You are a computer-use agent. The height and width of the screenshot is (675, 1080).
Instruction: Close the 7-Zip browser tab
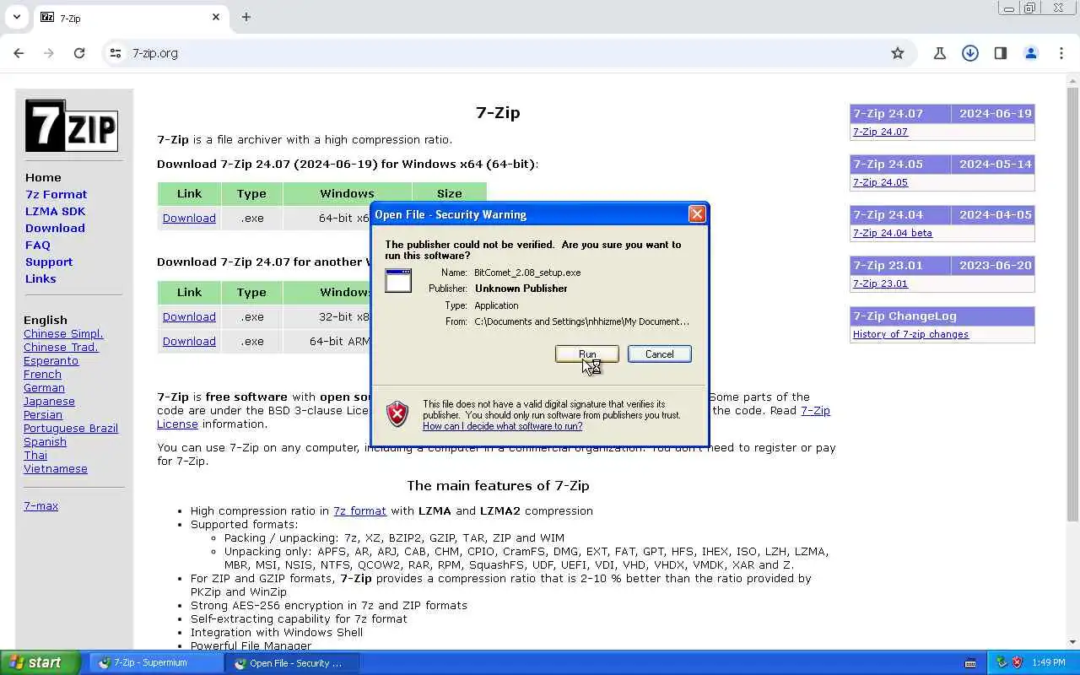pos(216,17)
